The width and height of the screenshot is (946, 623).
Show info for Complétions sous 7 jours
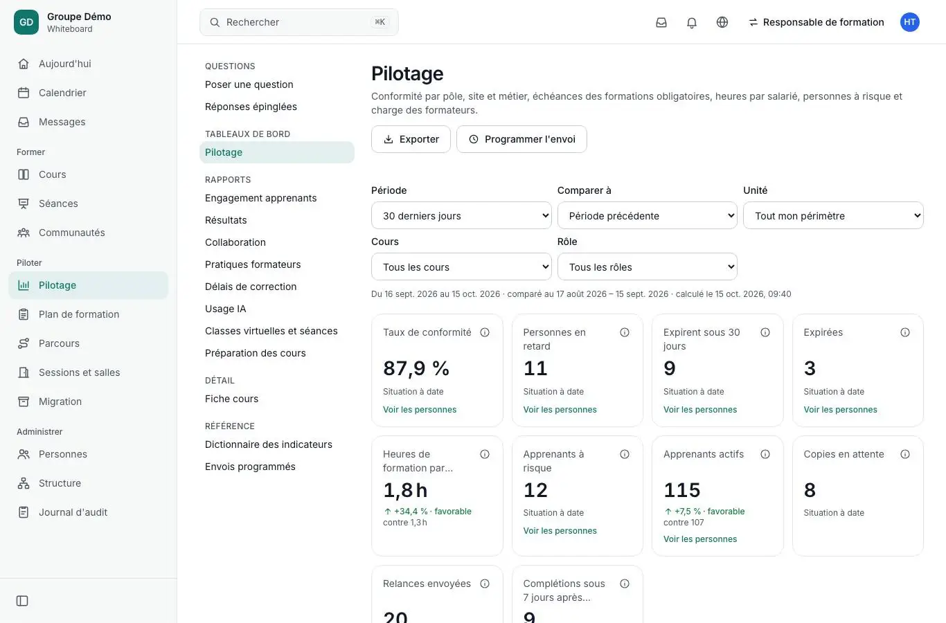[x=625, y=584]
